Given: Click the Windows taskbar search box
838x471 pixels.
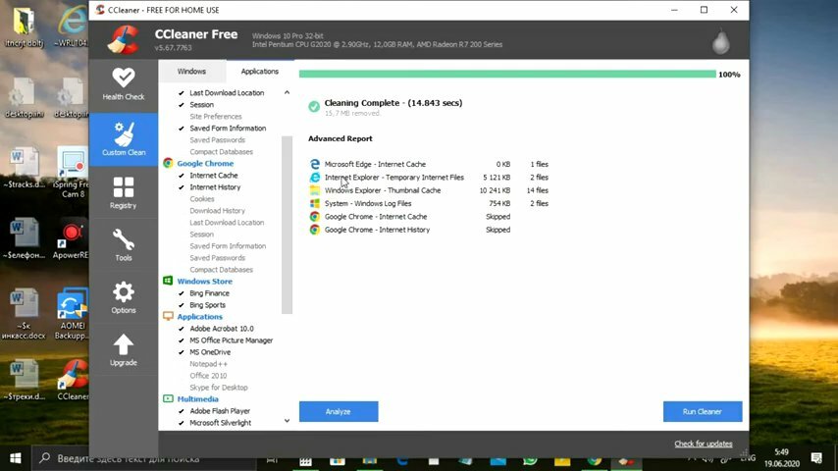Looking at the screenshot, I should pos(144,458).
